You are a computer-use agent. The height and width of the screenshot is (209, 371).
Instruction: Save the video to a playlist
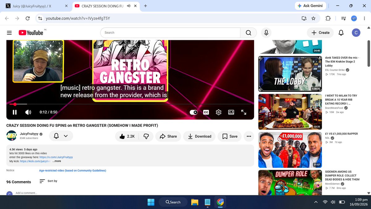(x=230, y=136)
